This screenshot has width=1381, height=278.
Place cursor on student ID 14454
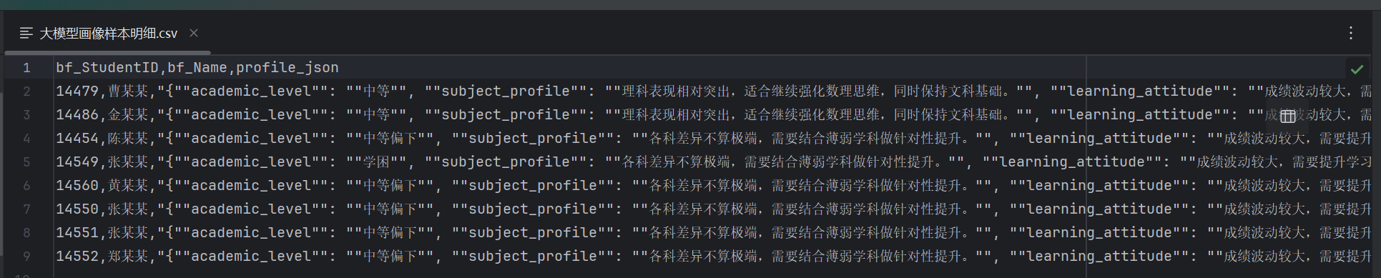77,138
